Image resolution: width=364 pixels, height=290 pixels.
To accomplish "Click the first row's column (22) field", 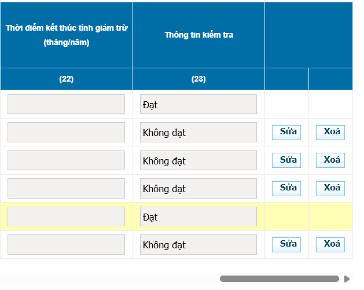I will [x=66, y=104].
